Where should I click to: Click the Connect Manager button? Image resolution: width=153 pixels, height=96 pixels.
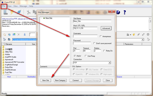tap(93, 80)
